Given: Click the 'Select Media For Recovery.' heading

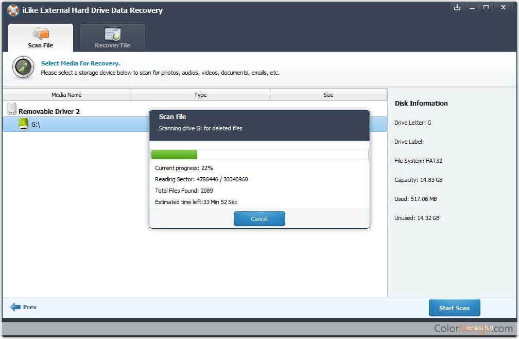Looking at the screenshot, I should 80,63.
